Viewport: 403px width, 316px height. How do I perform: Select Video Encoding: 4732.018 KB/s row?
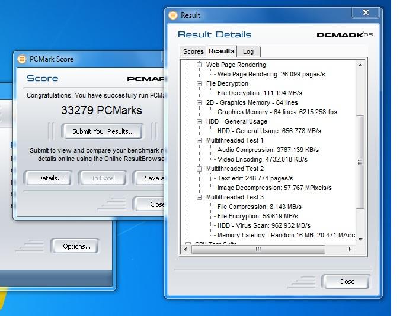point(262,159)
